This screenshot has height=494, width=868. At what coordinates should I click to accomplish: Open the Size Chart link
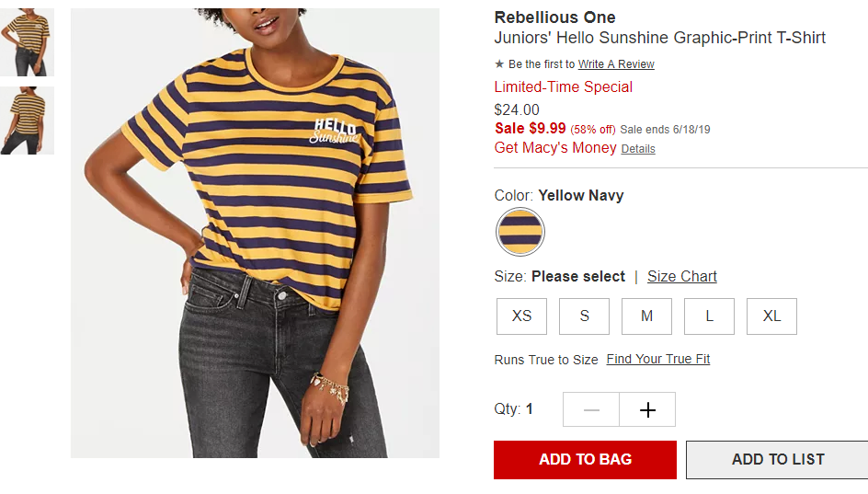682,276
